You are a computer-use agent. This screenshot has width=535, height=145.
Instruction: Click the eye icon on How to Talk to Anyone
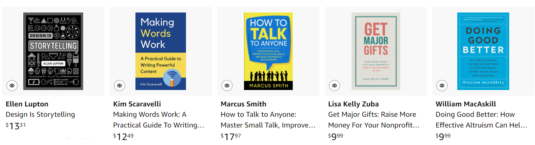click(227, 85)
